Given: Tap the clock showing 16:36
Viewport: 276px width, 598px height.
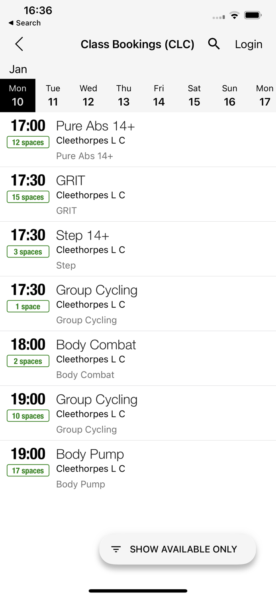Looking at the screenshot, I should pos(38,11).
